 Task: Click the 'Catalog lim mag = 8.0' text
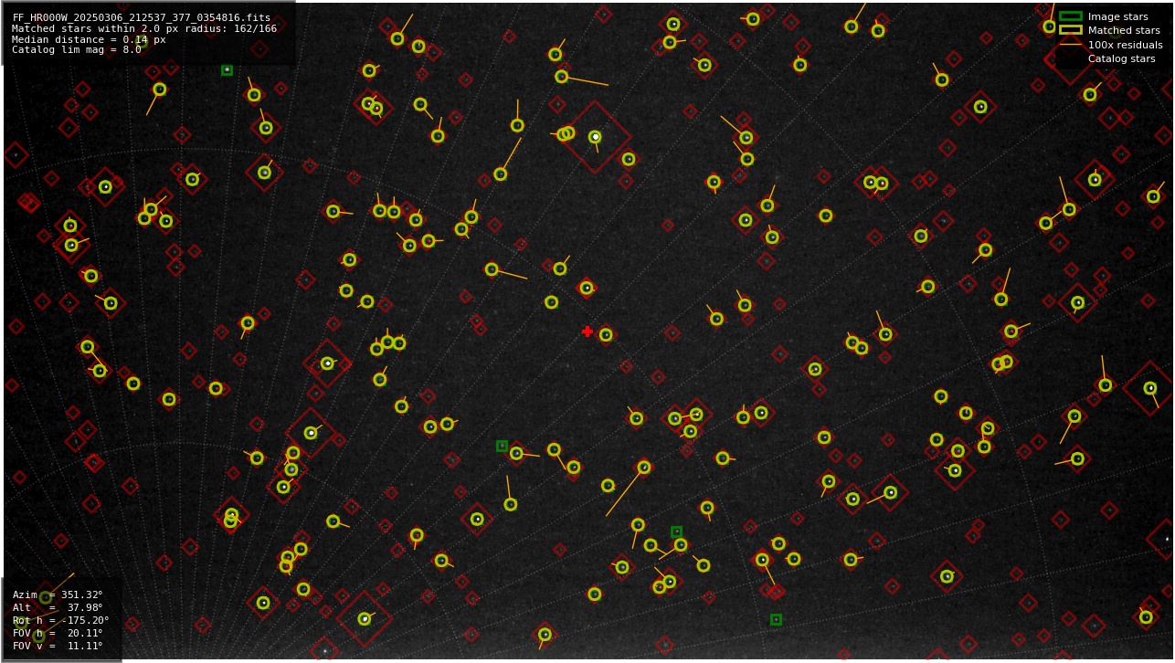point(77,50)
